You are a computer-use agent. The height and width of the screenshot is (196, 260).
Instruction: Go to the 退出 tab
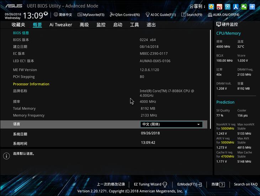[151, 25]
